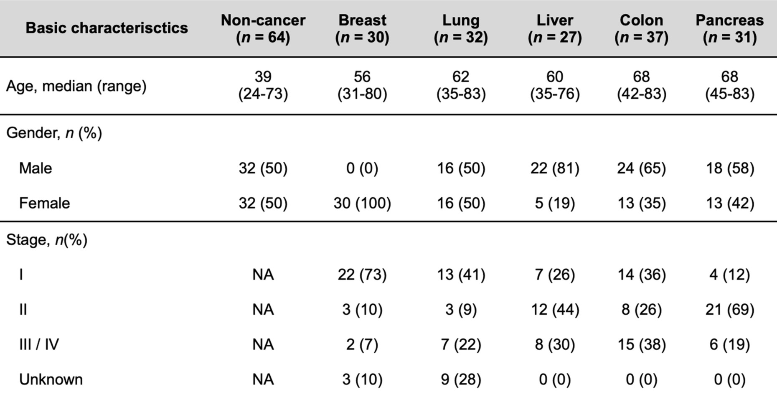Select the Pancreas stage II cell 21 (69)

pos(729,310)
